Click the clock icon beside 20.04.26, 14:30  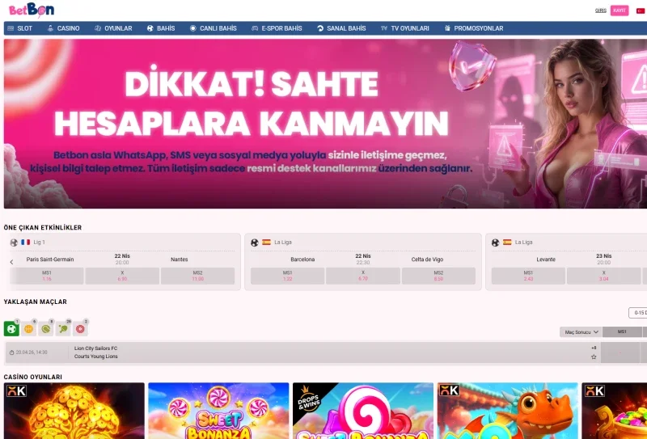(x=11, y=352)
